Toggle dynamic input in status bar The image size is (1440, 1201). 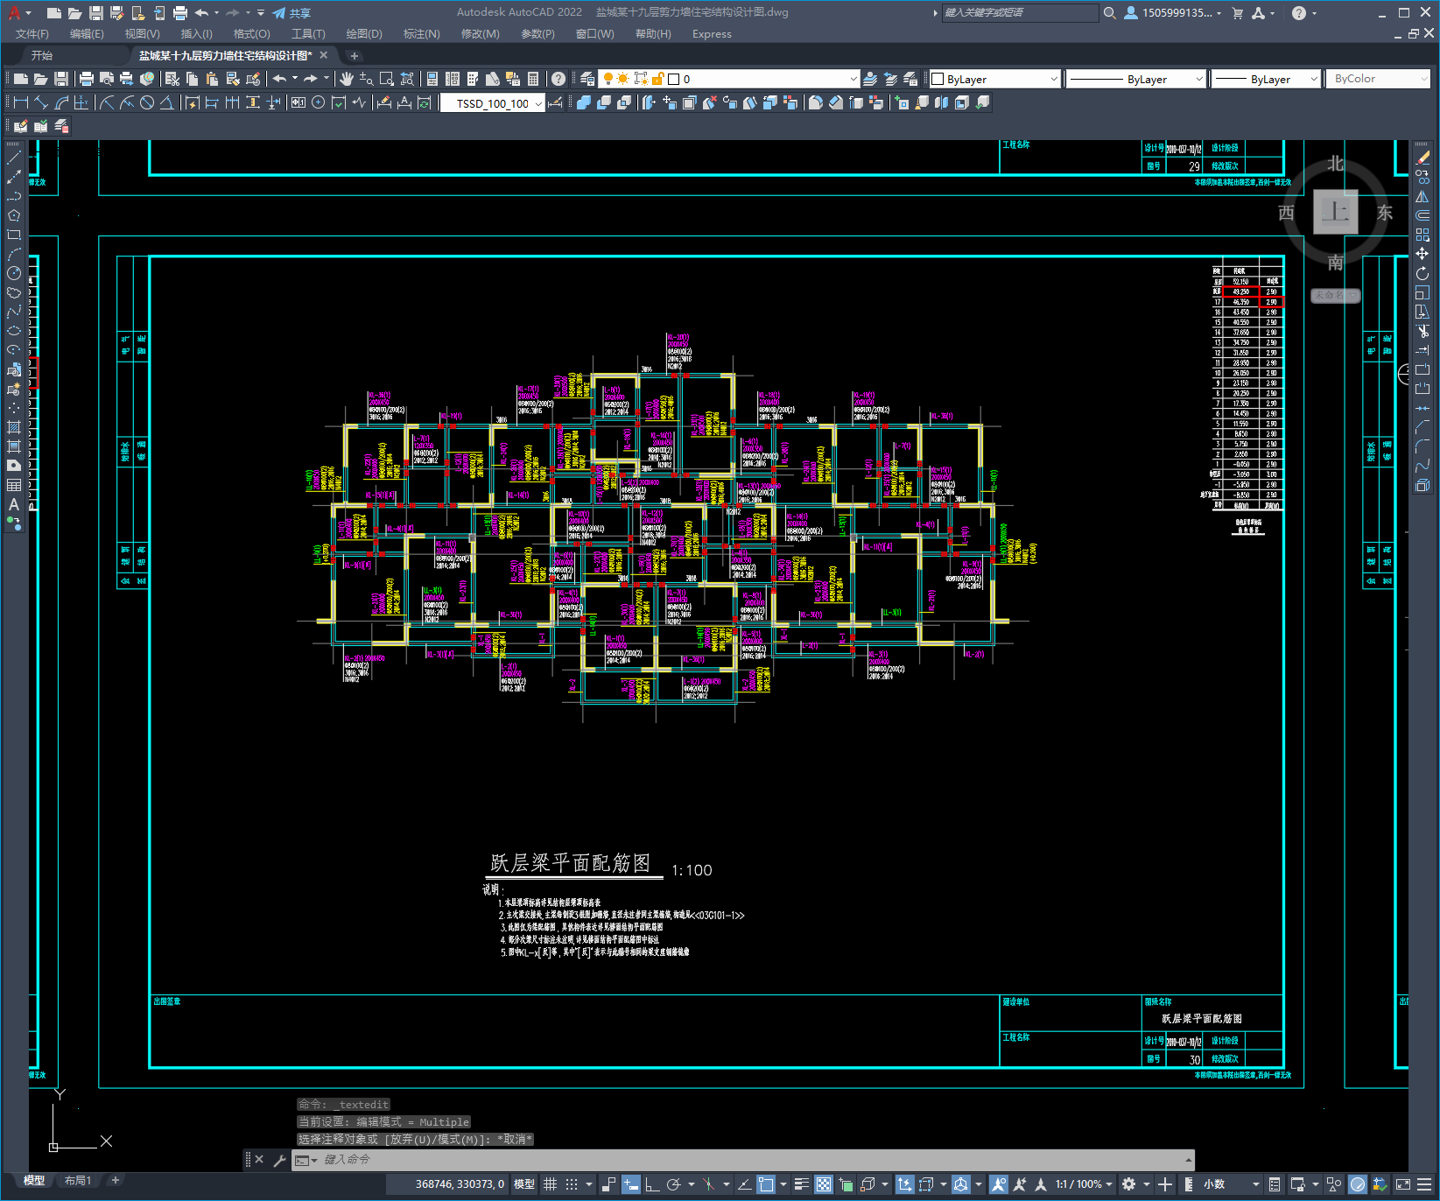click(631, 1184)
